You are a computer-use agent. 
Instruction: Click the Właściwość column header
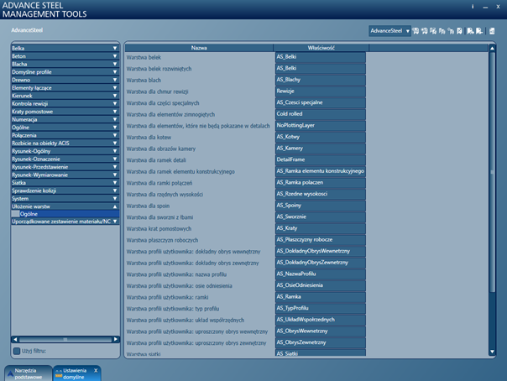point(320,48)
